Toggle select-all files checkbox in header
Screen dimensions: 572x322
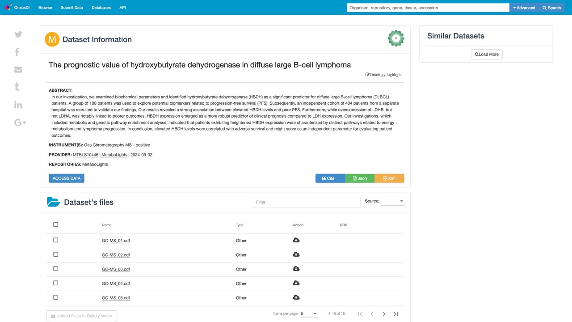(x=56, y=225)
